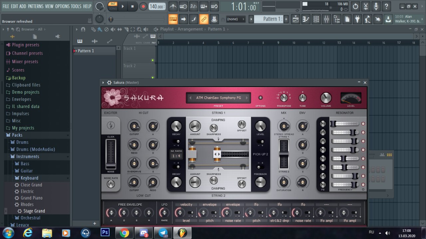Click the microphone one-click recording icon
This screenshot has height=239, width=426.
tap(376, 6)
